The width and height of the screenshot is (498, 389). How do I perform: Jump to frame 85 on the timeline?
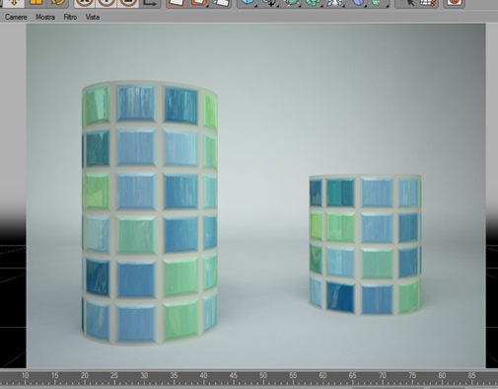[472, 375]
